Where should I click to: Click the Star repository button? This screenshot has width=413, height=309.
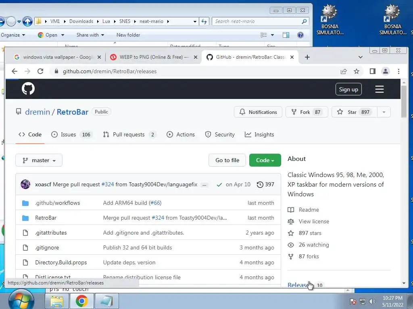(x=354, y=112)
